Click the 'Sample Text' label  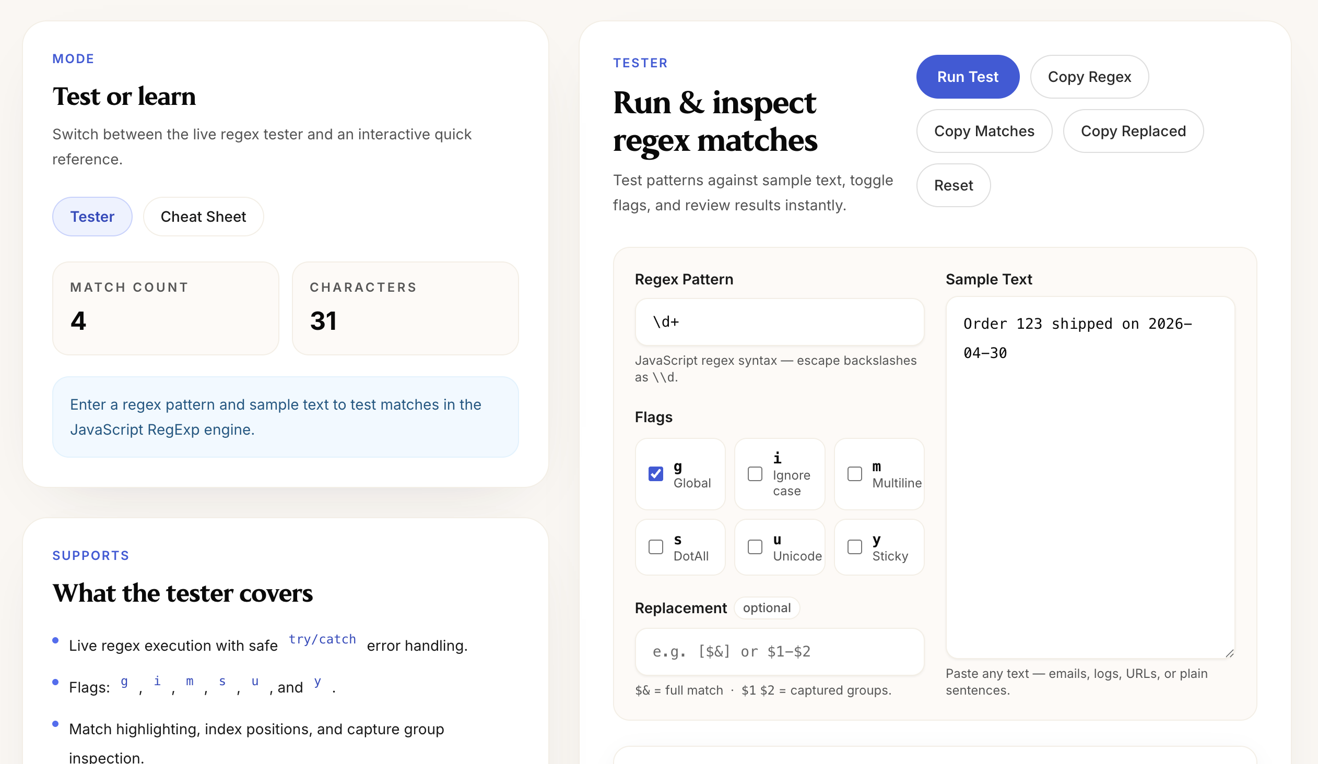pyautogui.click(x=989, y=280)
